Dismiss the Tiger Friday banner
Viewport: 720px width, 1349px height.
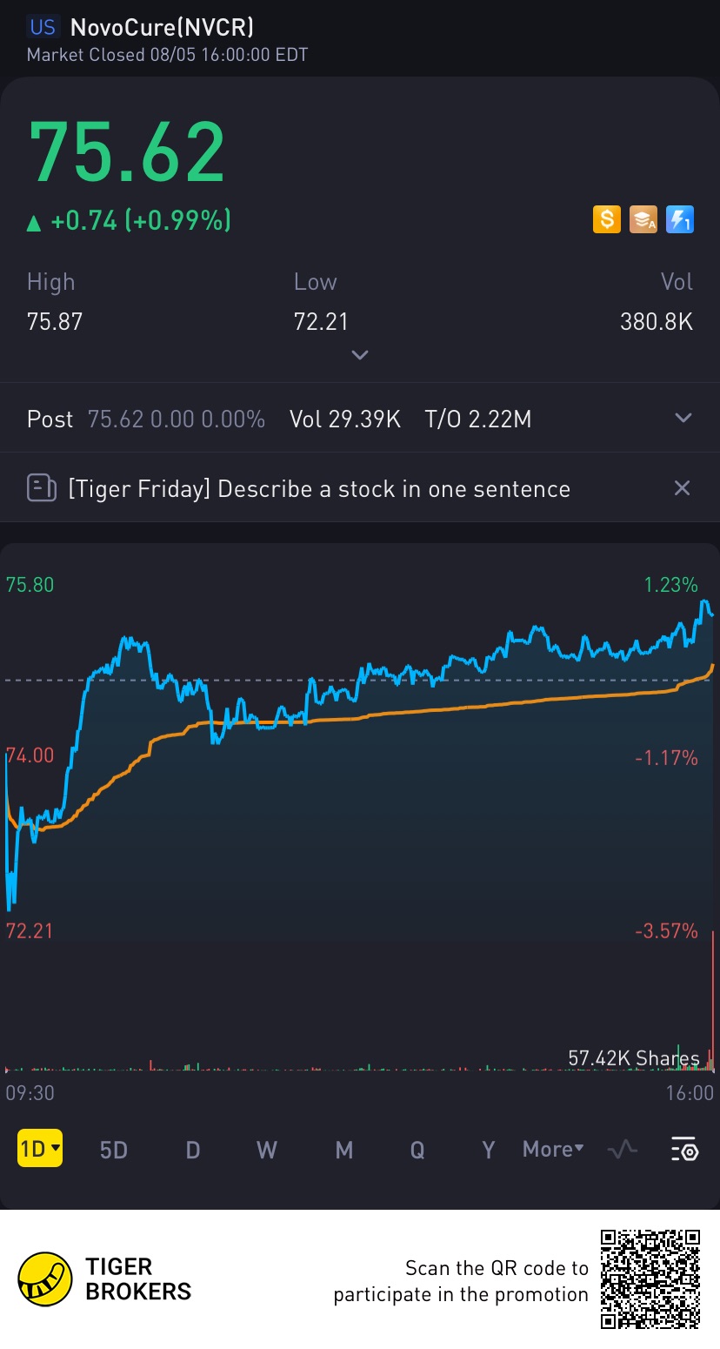682,488
